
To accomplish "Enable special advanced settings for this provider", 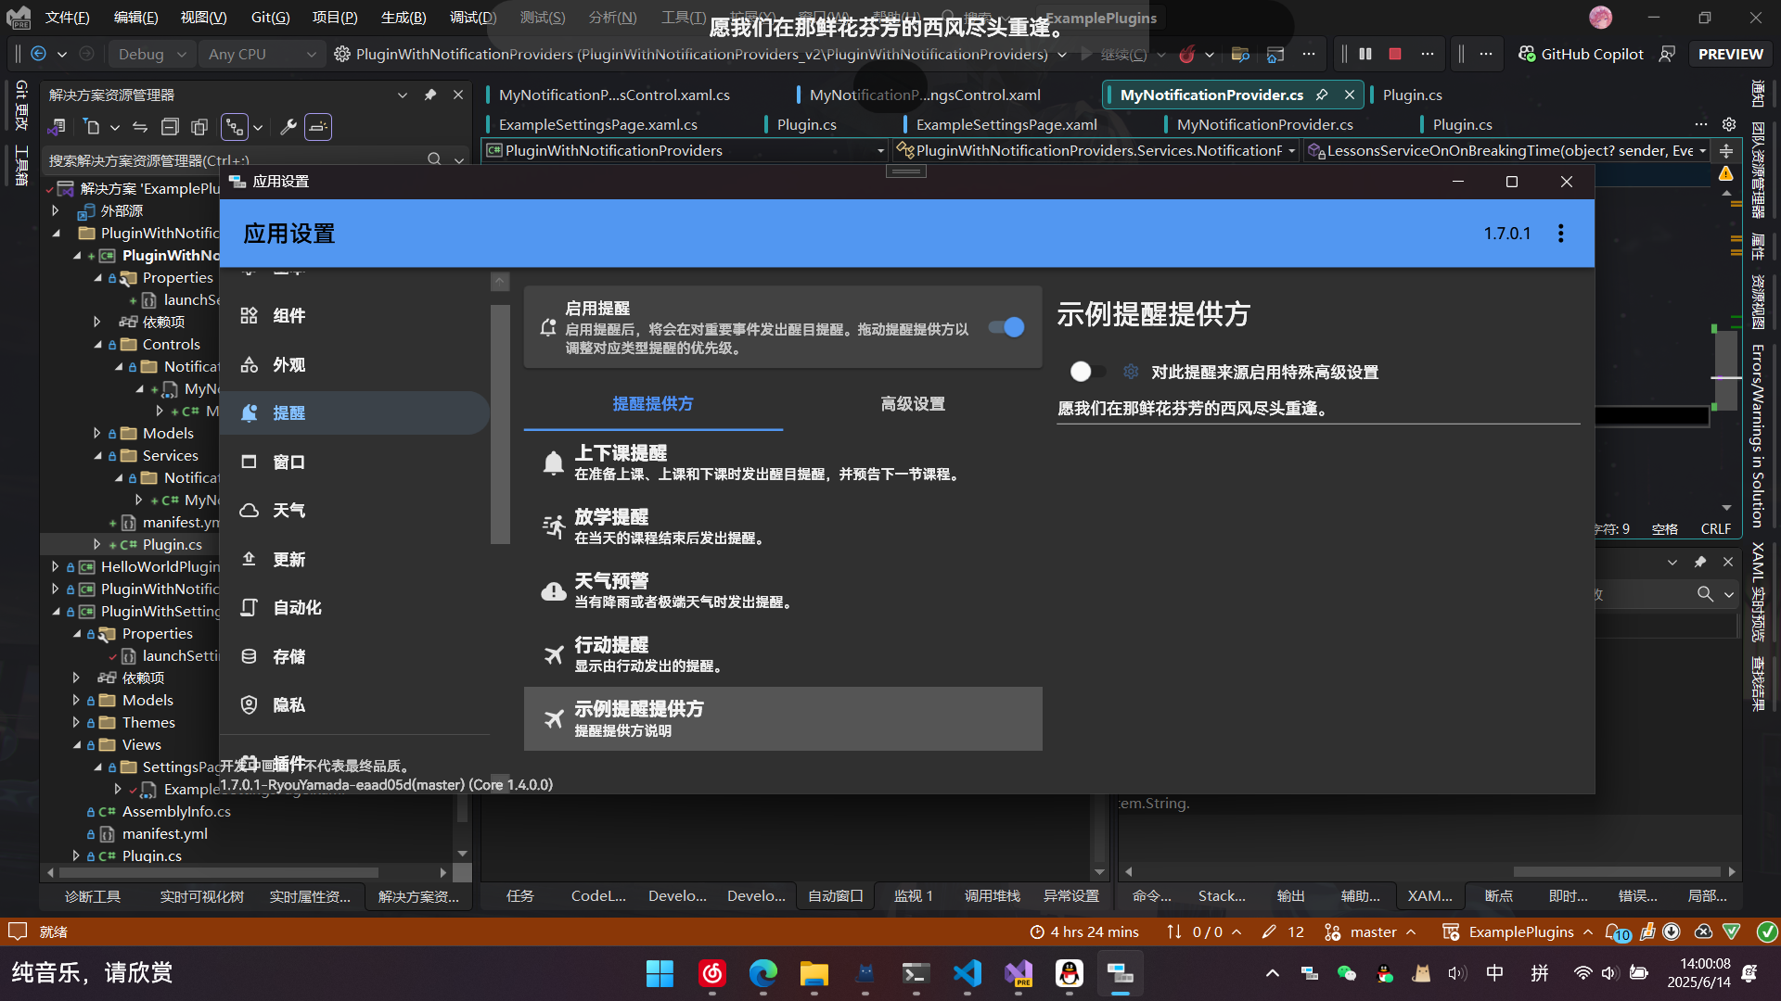I will 1087,372.
